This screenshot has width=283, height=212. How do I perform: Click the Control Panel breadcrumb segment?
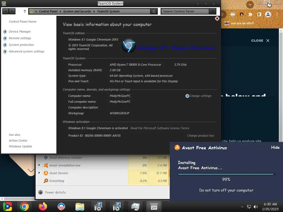[48, 11]
